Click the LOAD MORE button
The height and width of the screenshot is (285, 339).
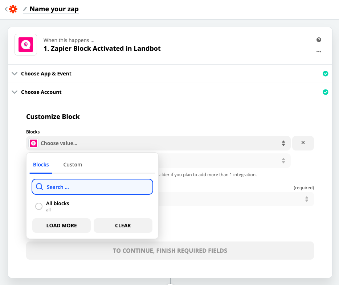coord(61,226)
